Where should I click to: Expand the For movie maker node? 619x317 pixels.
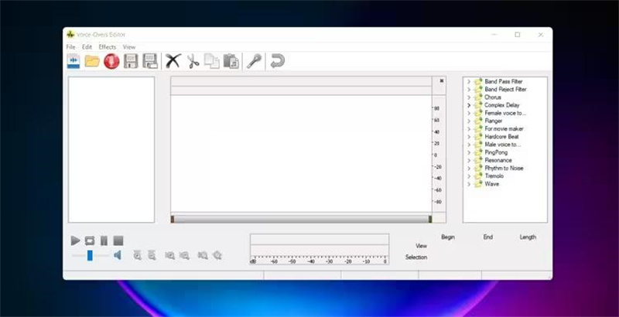pyautogui.click(x=469, y=129)
